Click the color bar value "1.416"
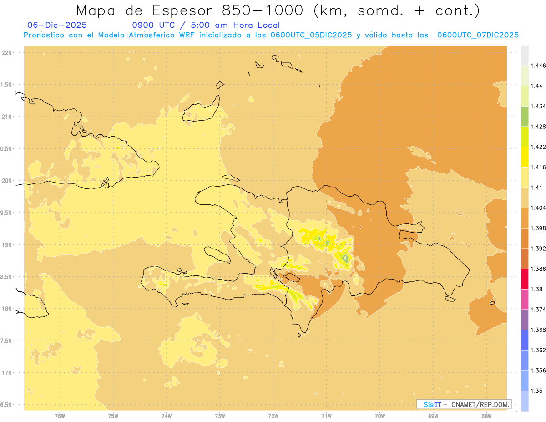This screenshot has width=546, height=422. (538, 167)
